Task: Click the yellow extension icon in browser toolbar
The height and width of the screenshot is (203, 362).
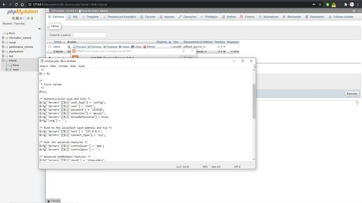Action: coord(334,5)
